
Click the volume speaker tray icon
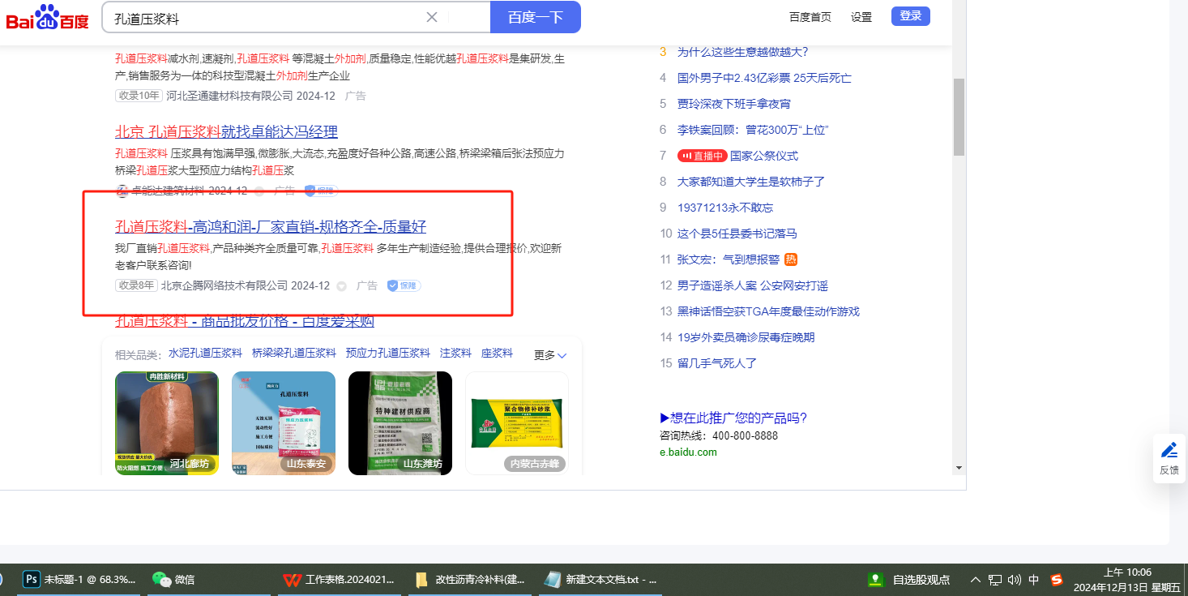point(1014,580)
